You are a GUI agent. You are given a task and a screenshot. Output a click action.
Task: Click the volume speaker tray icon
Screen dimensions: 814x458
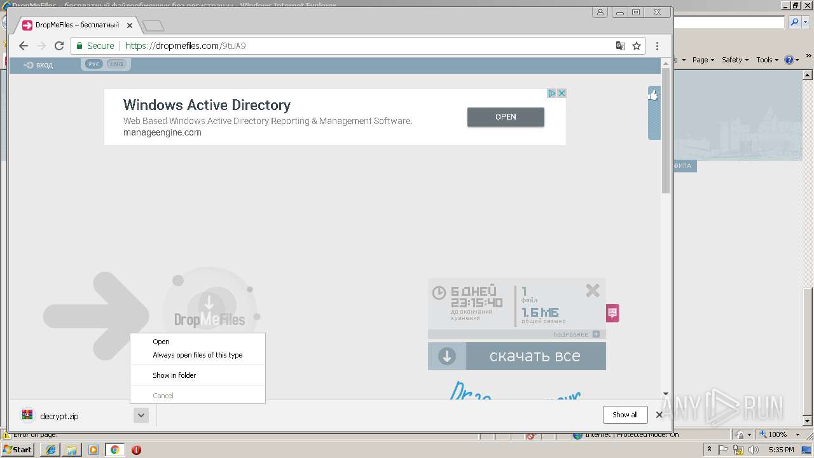[754, 450]
